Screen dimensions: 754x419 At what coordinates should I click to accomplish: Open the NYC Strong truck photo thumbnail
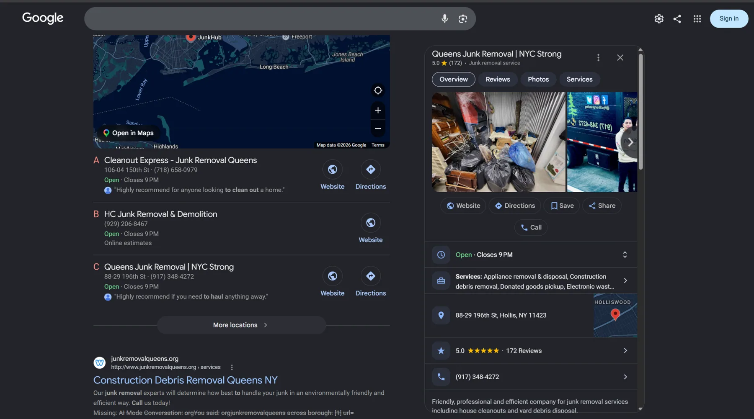pos(602,142)
